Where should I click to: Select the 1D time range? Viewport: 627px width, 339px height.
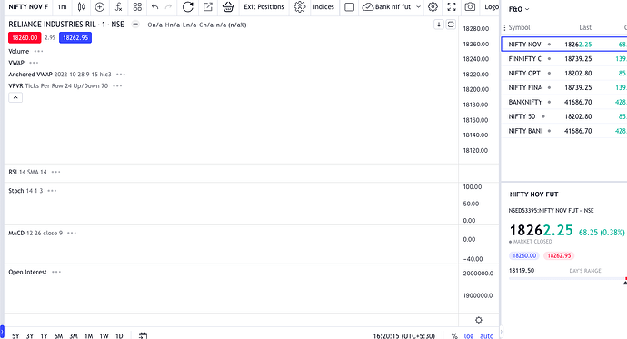119,335
